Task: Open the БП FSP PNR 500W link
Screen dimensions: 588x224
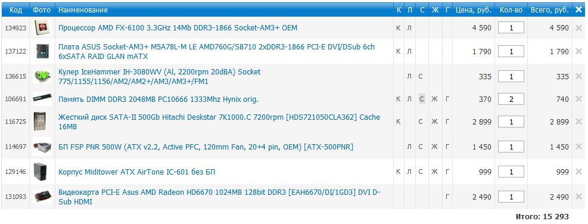Action: pyautogui.click(x=206, y=147)
